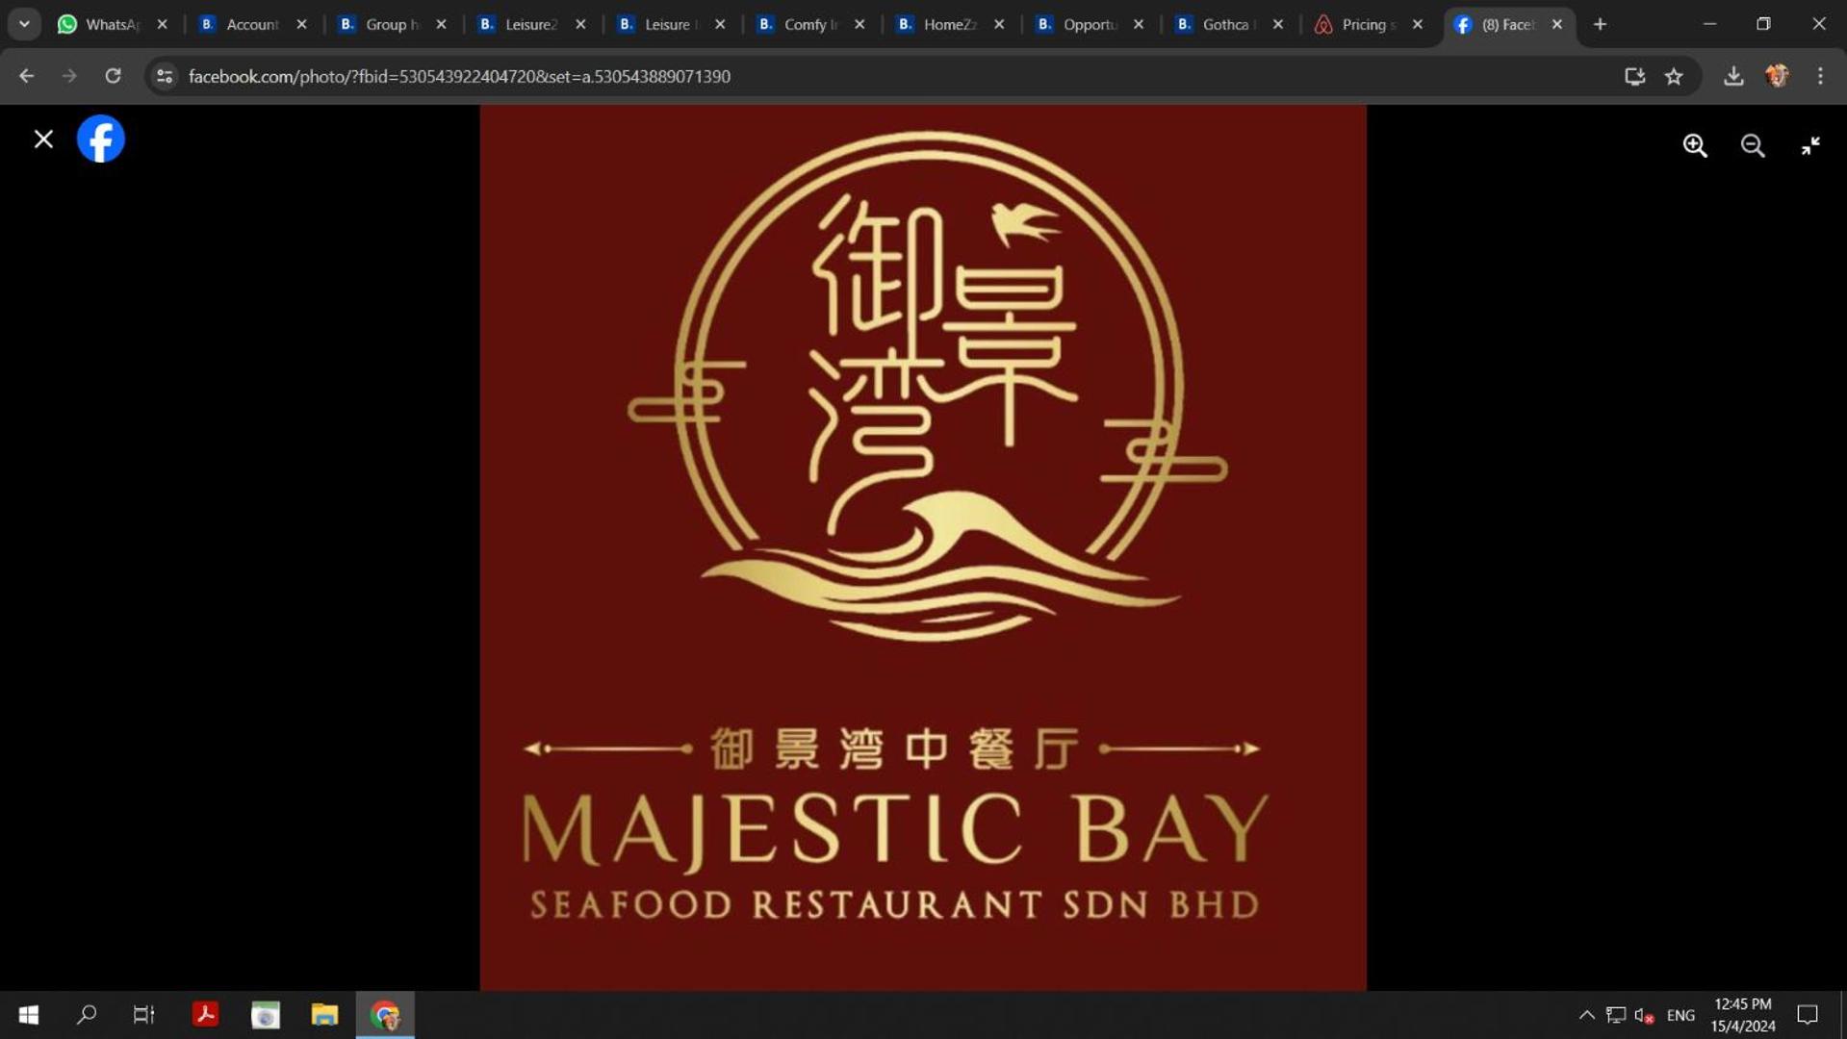Open File Explorer from taskbar
Image resolution: width=1847 pixels, height=1039 pixels.
324,1015
